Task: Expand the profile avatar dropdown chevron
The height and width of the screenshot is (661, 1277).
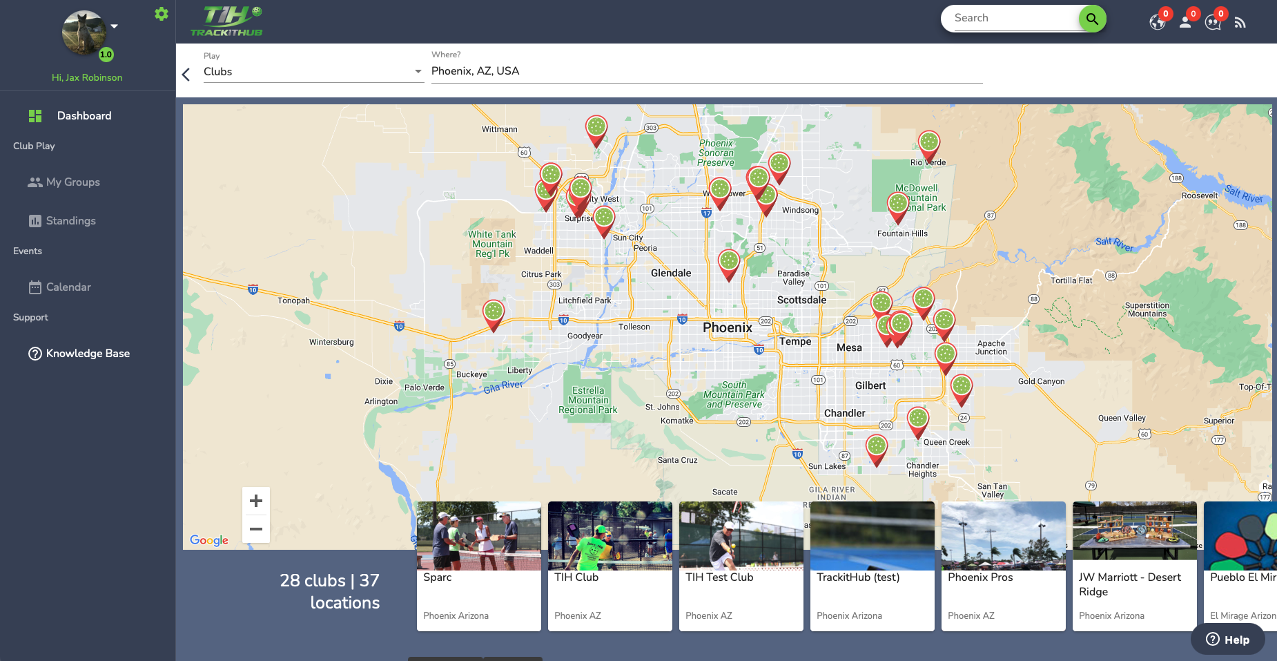Action: tap(113, 26)
